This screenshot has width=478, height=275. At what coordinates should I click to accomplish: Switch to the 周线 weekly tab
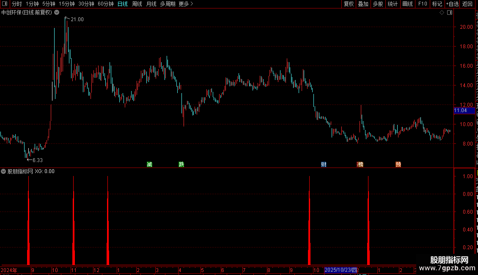coord(137,4)
